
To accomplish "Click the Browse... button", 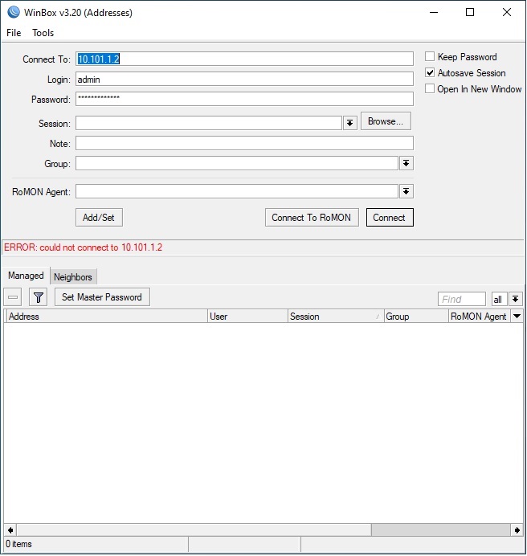I will point(386,121).
